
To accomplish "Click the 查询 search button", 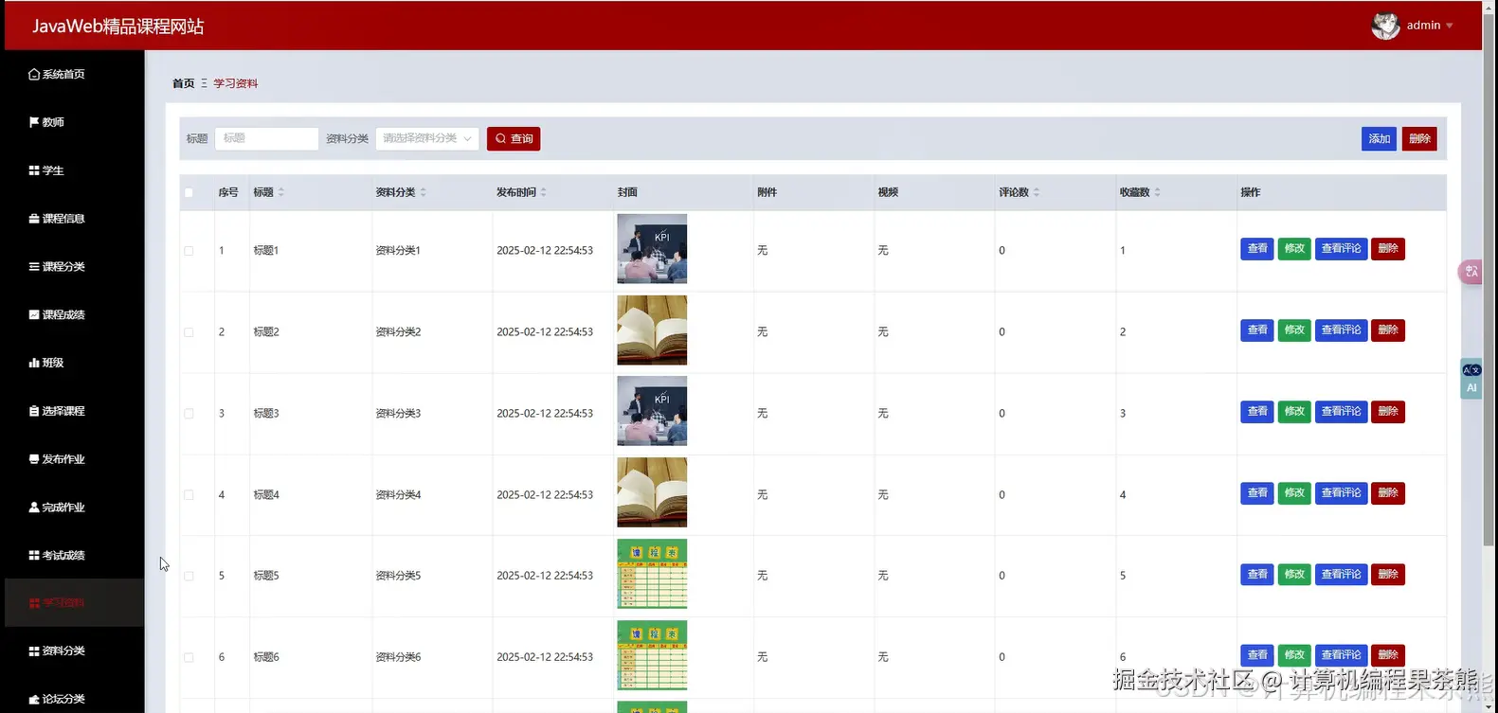I will click(514, 138).
